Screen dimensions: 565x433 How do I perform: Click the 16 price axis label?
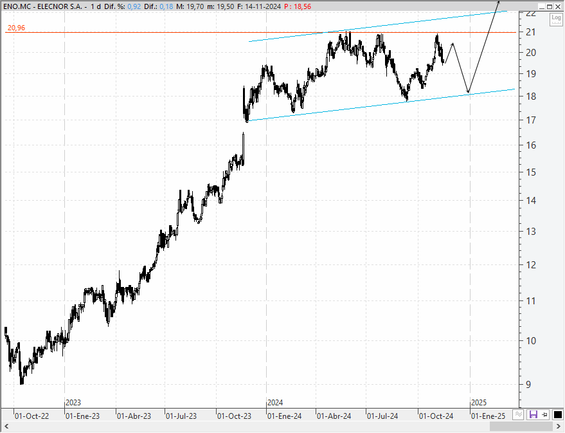531,145
